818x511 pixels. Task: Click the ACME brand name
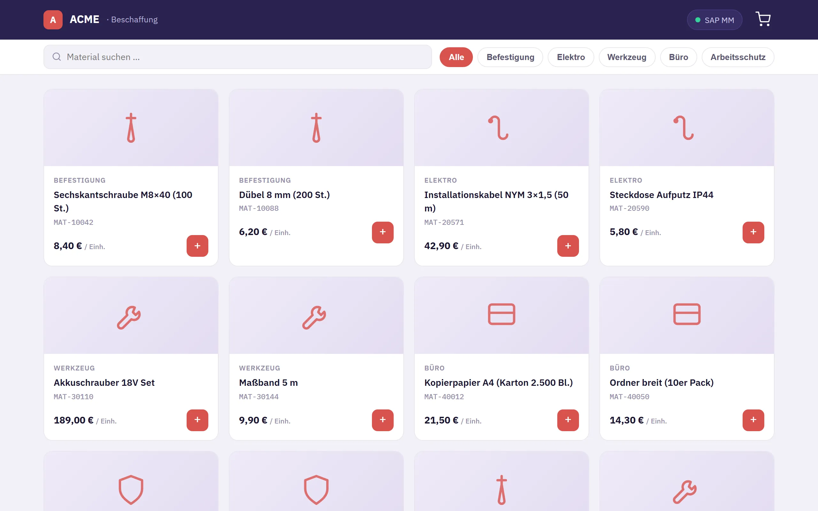(84, 19)
